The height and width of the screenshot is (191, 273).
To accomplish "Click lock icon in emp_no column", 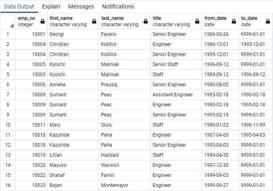I will [42, 21].
